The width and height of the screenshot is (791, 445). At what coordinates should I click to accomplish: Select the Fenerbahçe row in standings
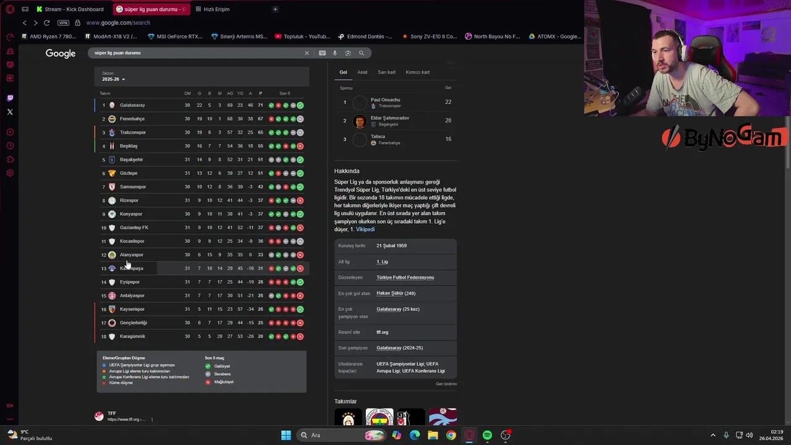202,119
